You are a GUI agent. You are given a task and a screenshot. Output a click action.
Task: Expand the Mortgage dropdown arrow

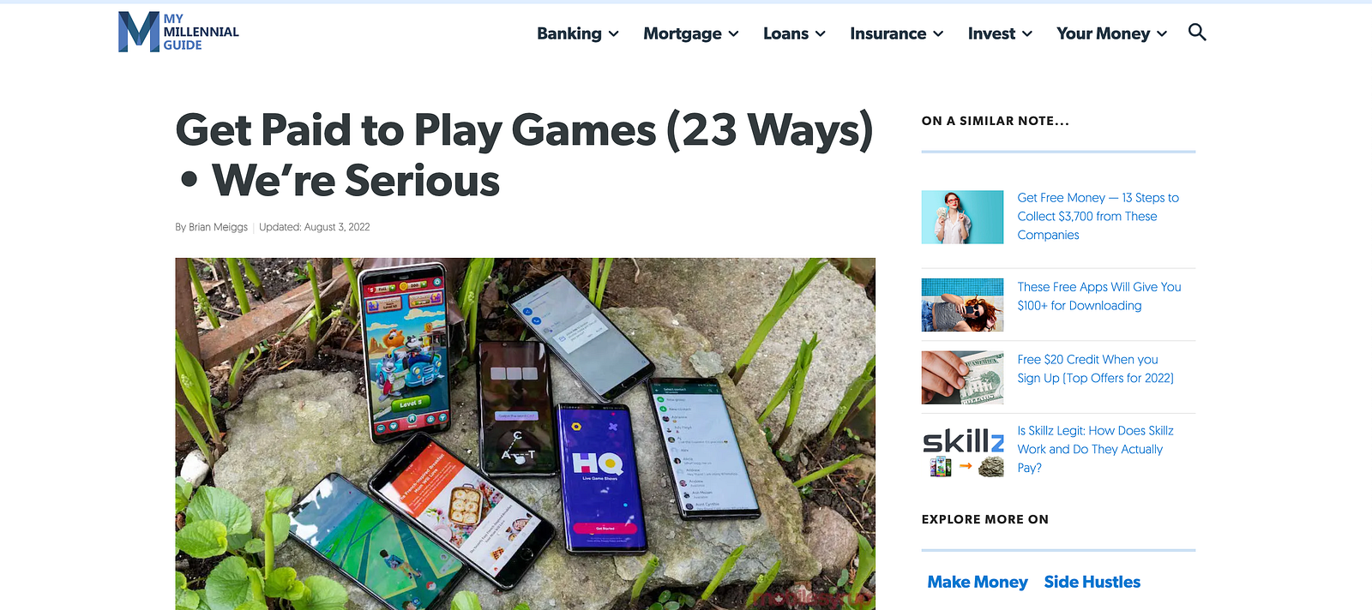point(734,34)
